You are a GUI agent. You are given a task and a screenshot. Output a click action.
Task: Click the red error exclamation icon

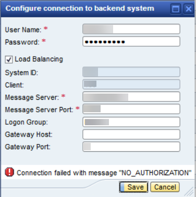pos(9,172)
